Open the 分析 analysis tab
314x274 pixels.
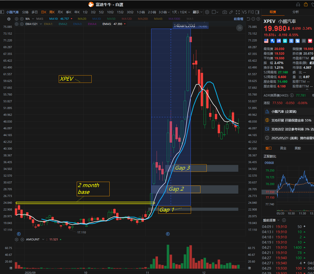(296, 12)
